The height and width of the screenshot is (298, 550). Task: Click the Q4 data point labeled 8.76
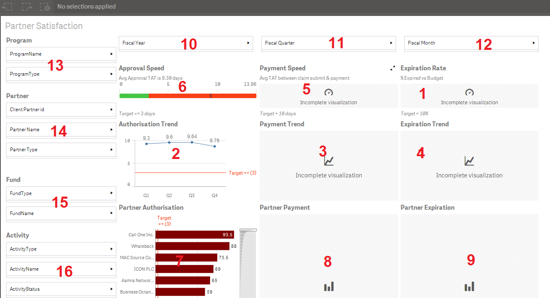coord(215,146)
